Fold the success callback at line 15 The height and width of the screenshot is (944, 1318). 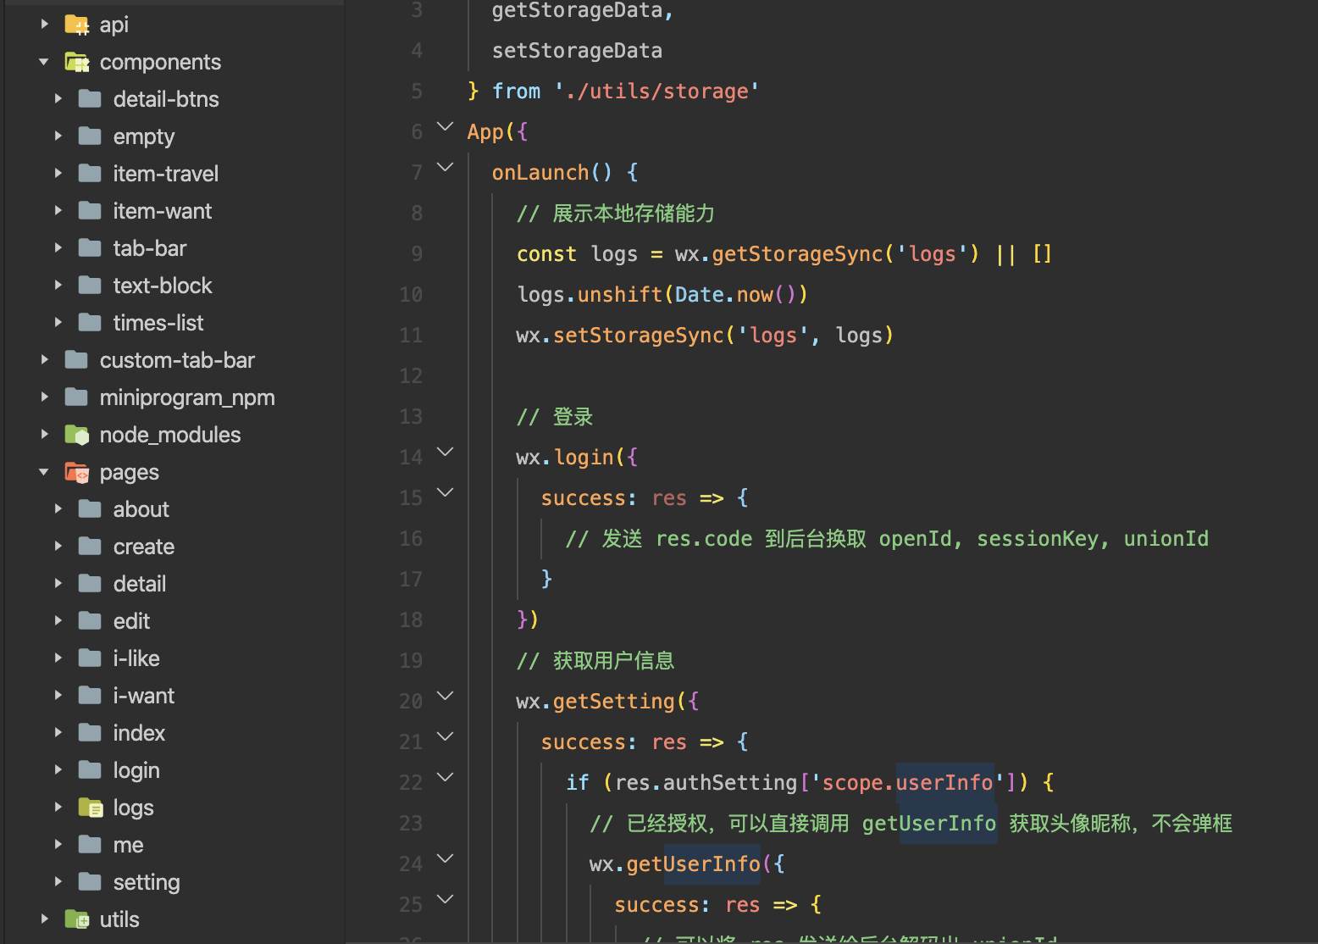445,493
